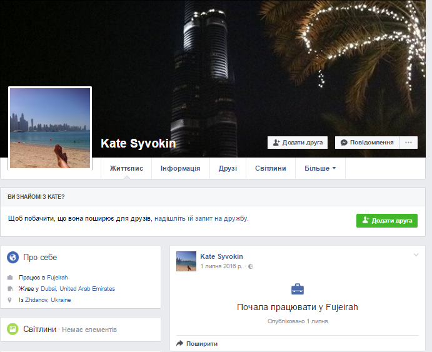
Task: Click the location pin icon next to Із Zhdanov
Action: 9,300
